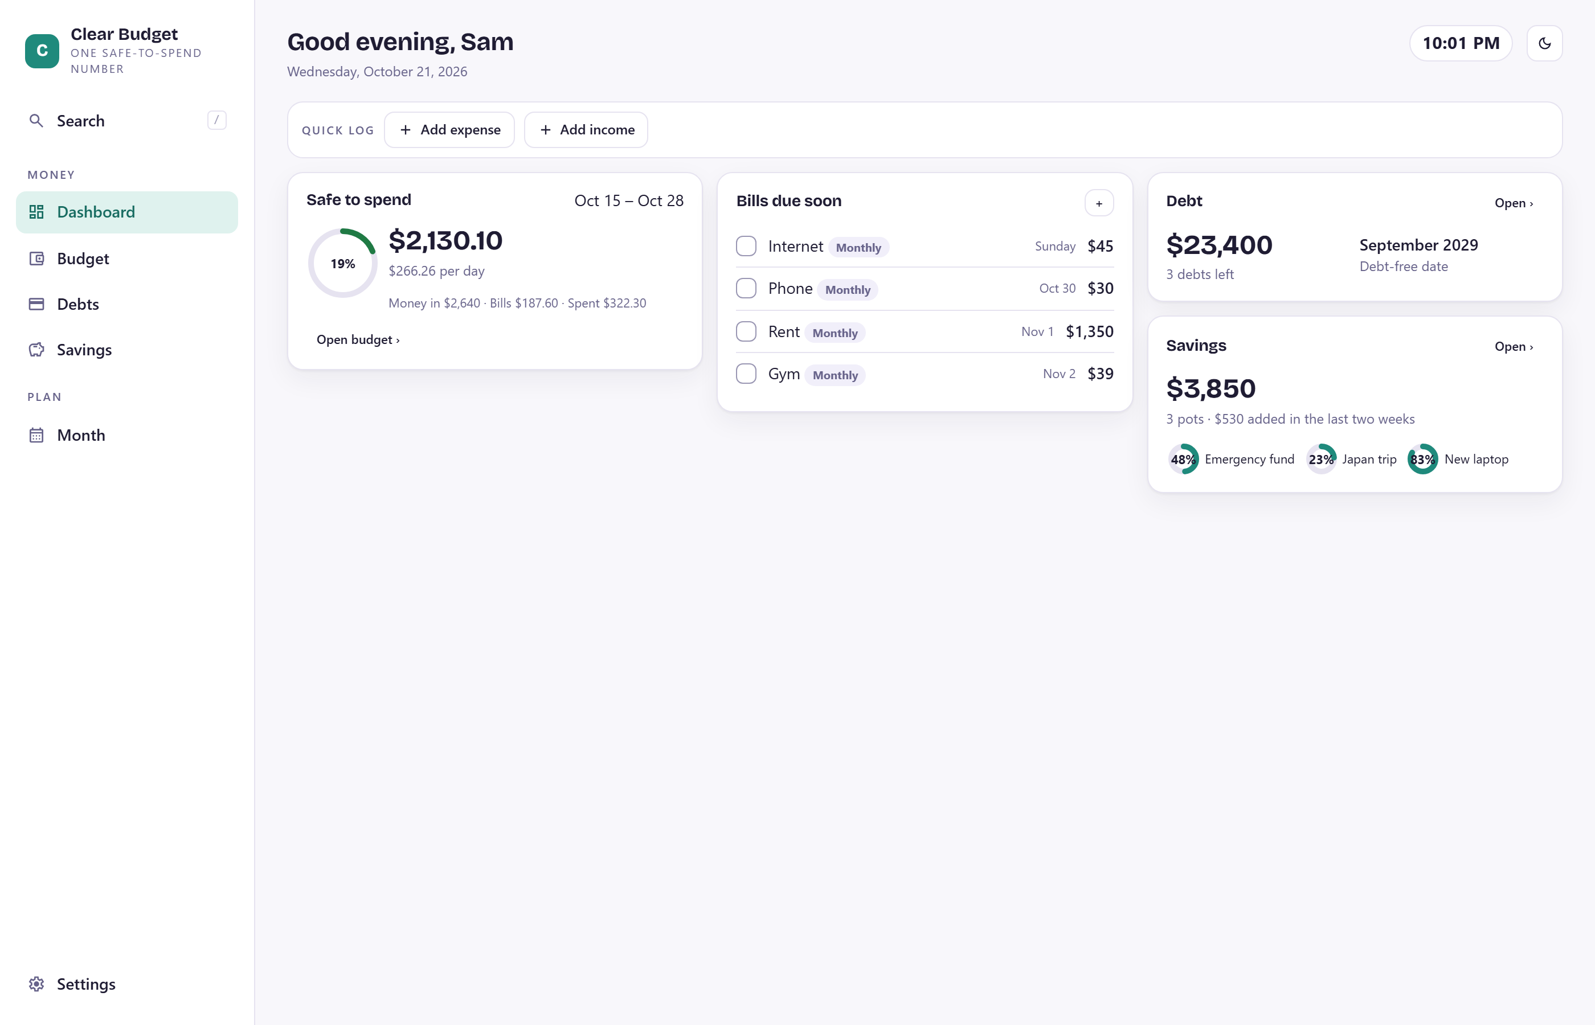Mark the Gym bill checkbox
The width and height of the screenshot is (1595, 1025).
[x=746, y=374]
